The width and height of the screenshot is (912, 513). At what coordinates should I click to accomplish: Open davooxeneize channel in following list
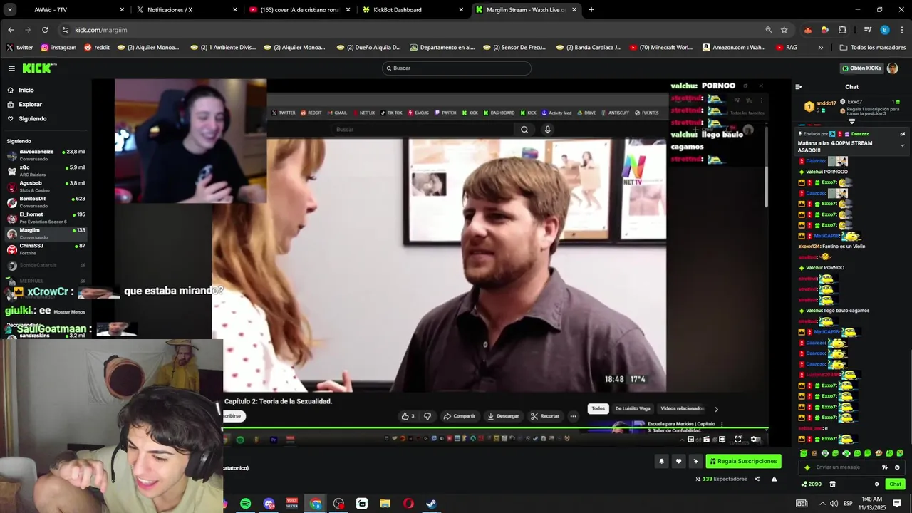tap(46, 155)
